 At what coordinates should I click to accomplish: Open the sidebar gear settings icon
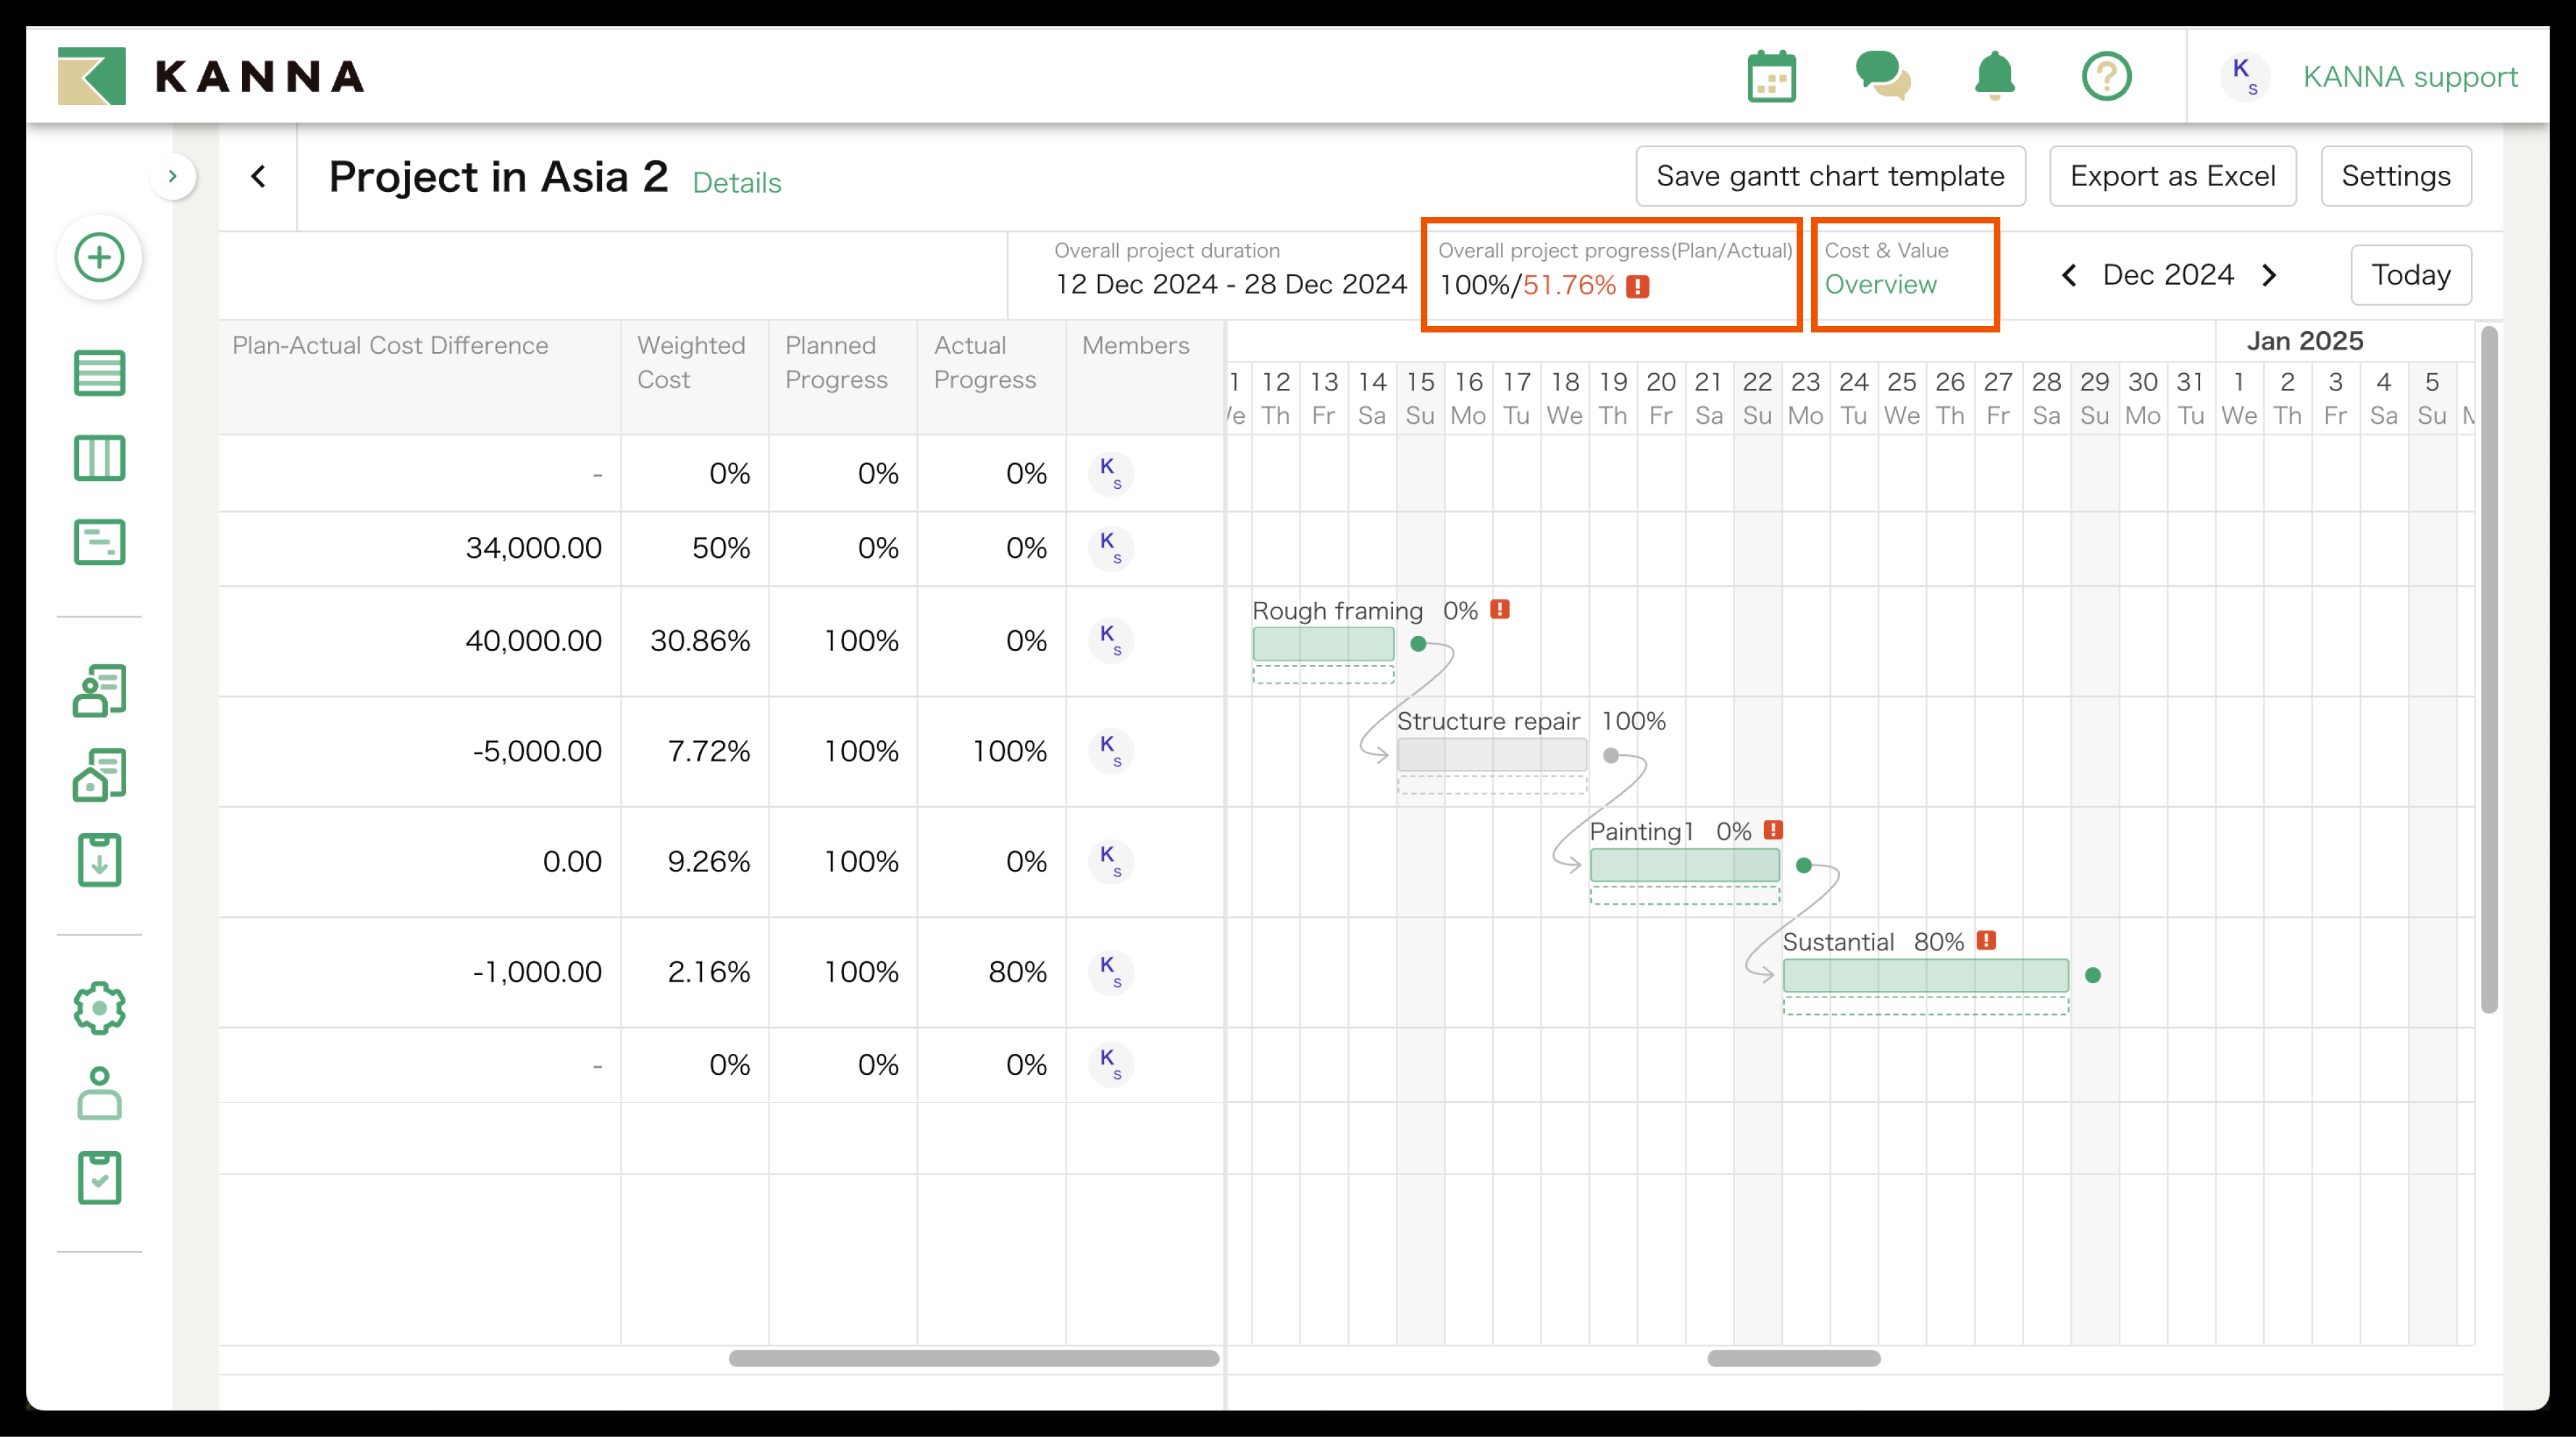pos(99,1007)
